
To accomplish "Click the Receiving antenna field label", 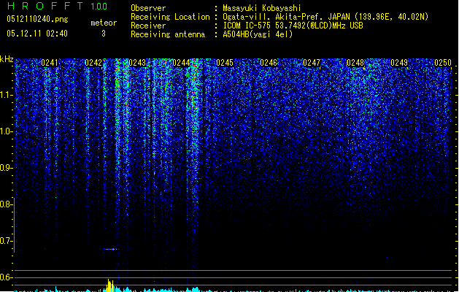I will 168,34.
